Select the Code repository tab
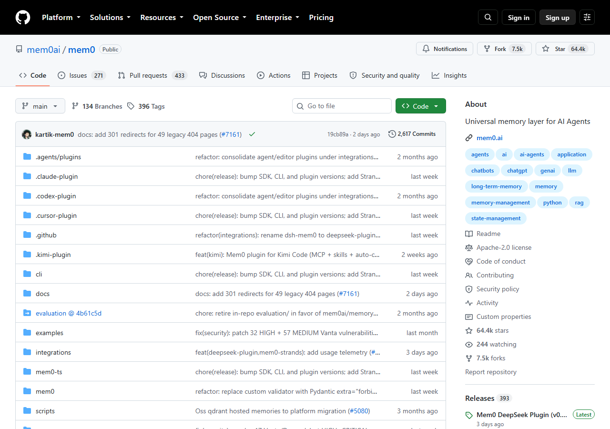Viewport: 610px width, 429px height. (x=32, y=75)
